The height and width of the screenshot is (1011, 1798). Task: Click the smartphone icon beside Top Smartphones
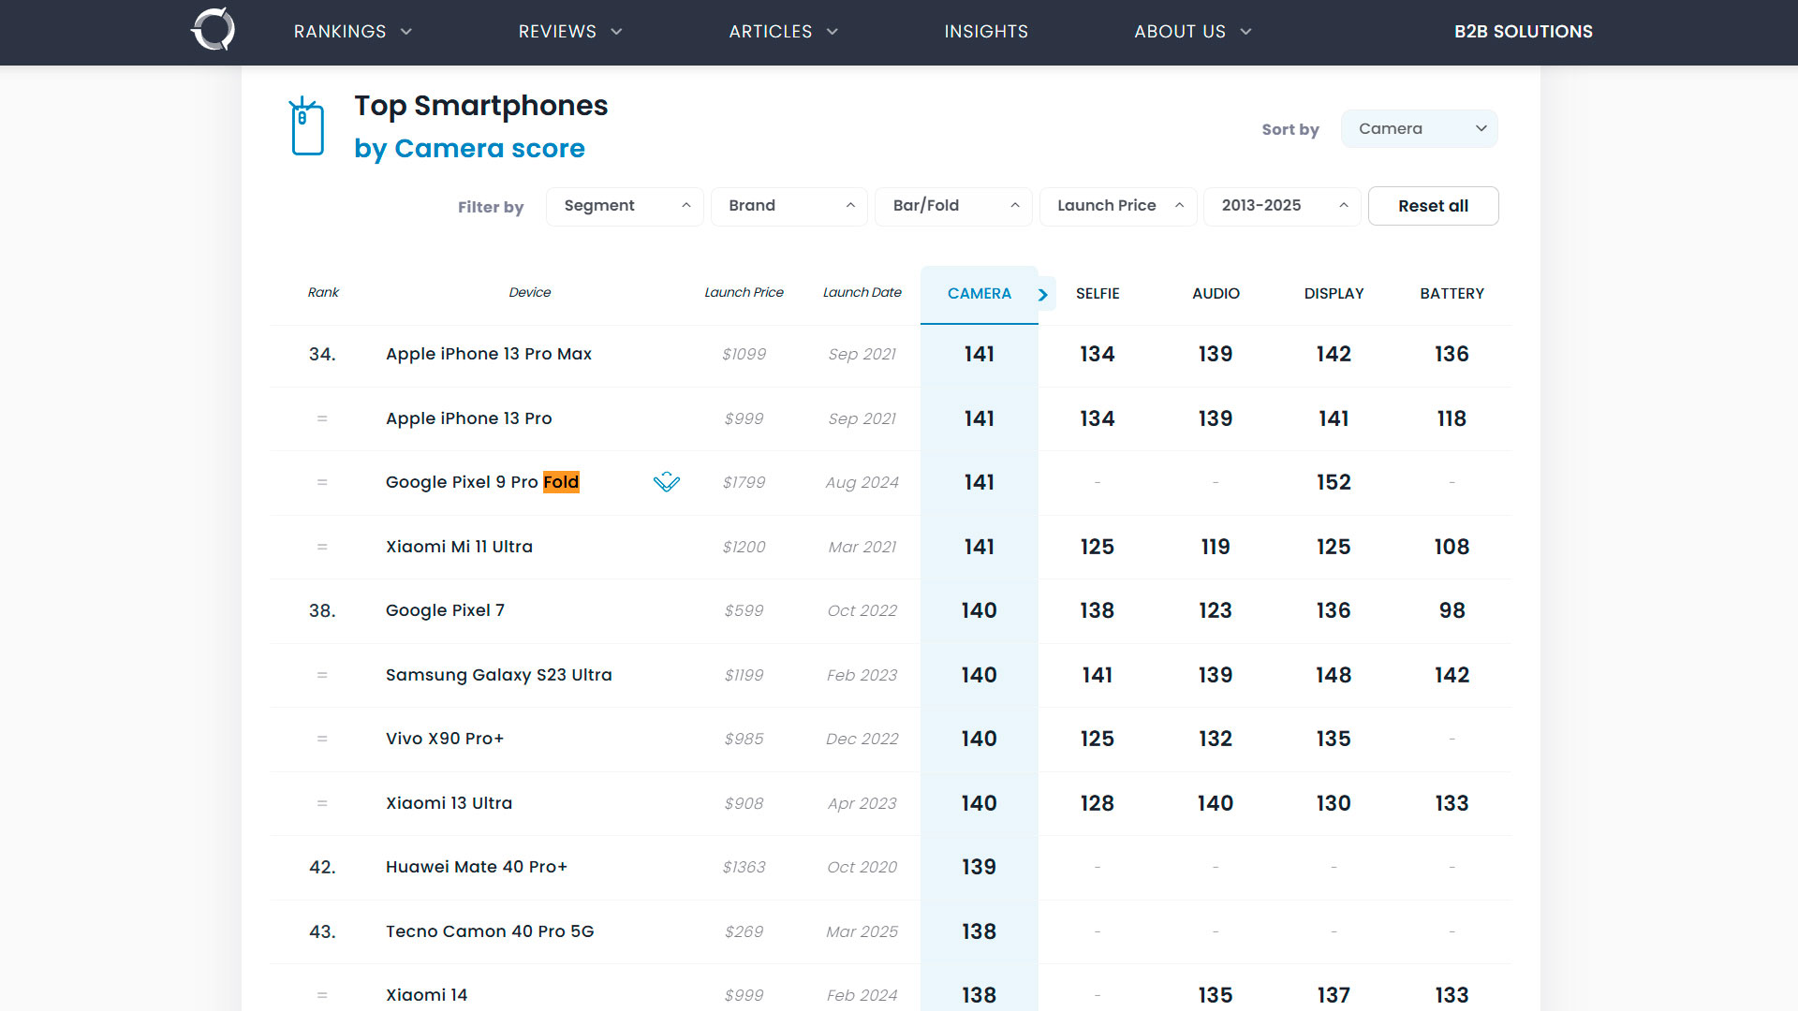307,126
